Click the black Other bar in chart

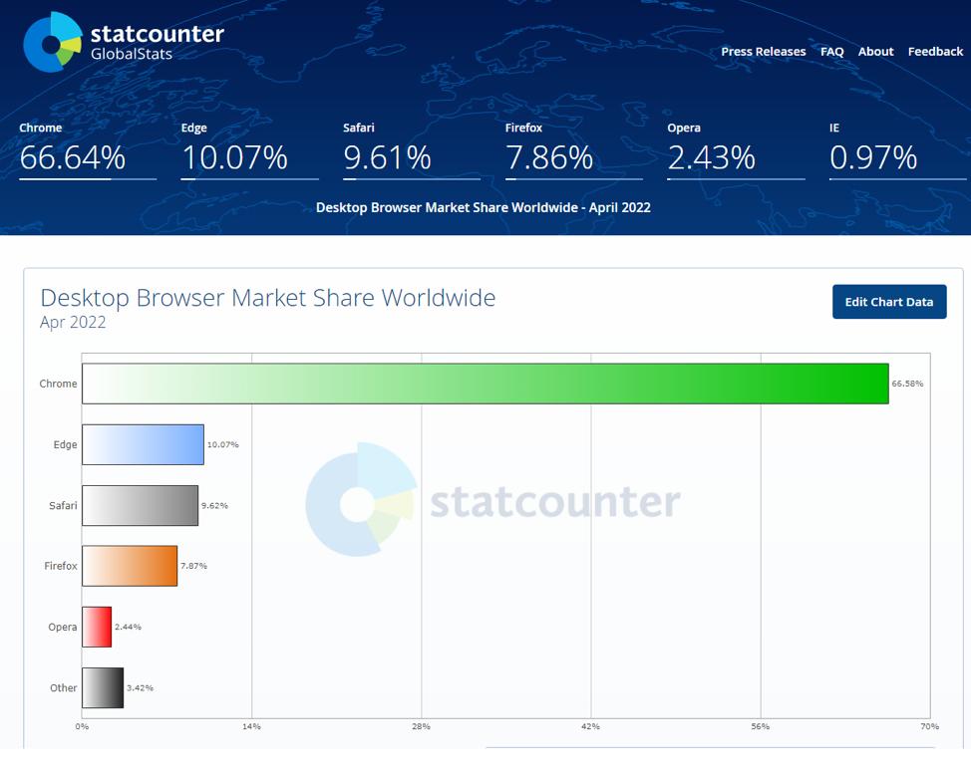coord(103,687)
